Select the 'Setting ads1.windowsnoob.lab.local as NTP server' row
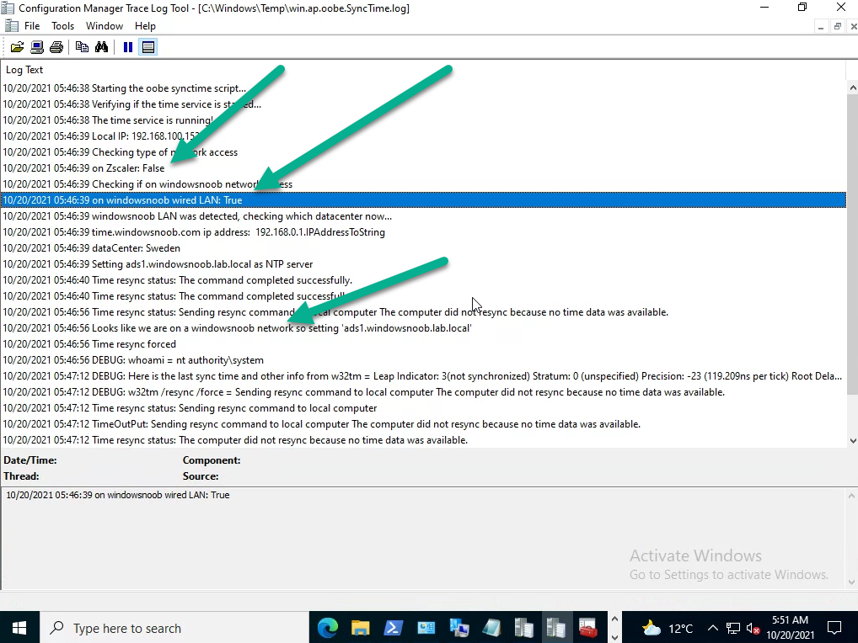 coord(424,264)
